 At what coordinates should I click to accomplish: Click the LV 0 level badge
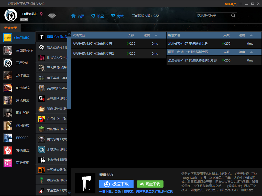24,20
